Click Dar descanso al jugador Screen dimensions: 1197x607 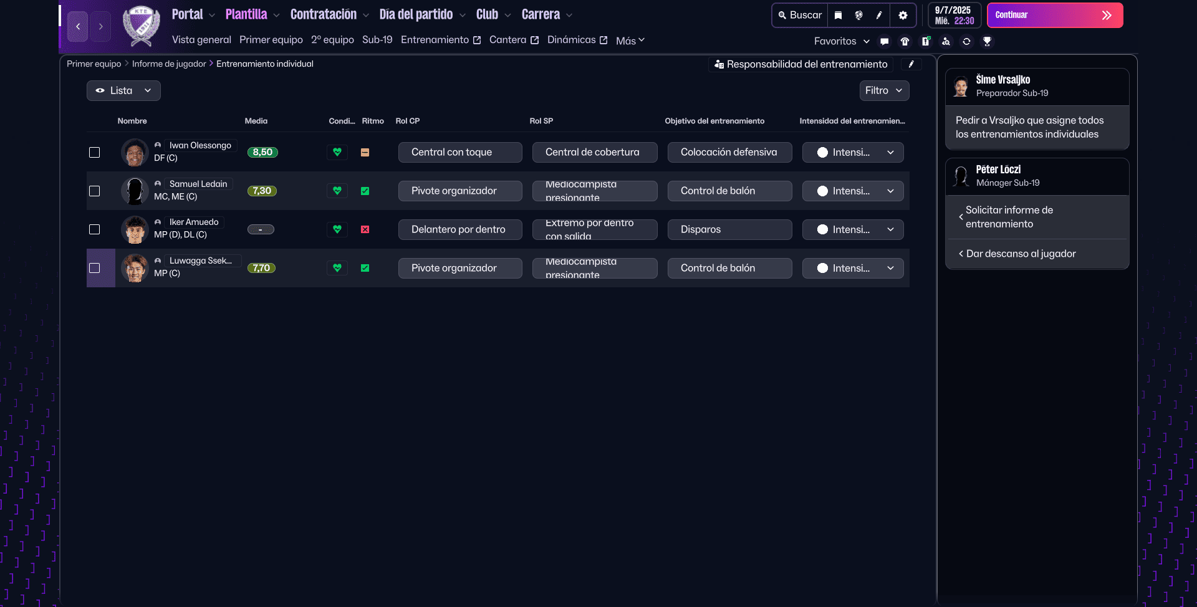[1021, 254]
